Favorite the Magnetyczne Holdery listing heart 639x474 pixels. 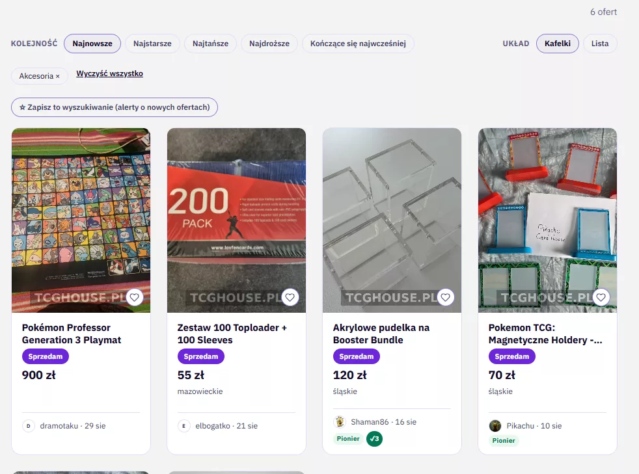click(601, 297)
